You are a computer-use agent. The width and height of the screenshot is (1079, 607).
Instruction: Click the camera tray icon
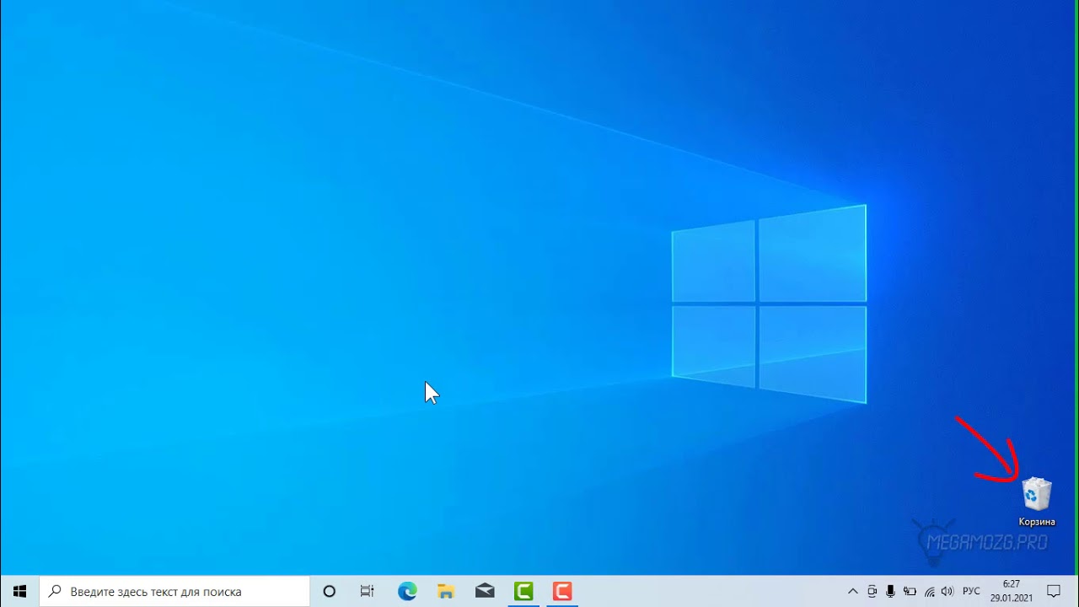[872, 591]
